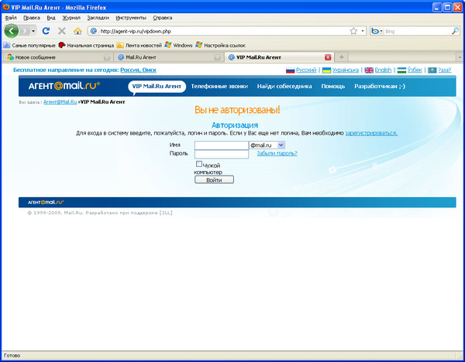Open the @mail.ru domain dropdown

click(x=267, y=145)
